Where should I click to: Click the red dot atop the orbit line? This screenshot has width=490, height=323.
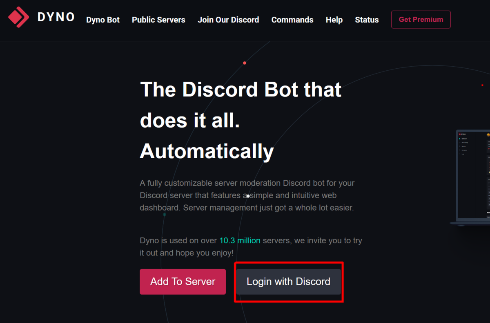pyautogui.click(x=245, y=63)
